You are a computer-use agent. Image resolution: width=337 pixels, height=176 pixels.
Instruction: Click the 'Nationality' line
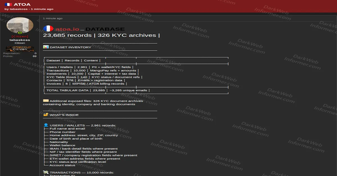[59, 142]
